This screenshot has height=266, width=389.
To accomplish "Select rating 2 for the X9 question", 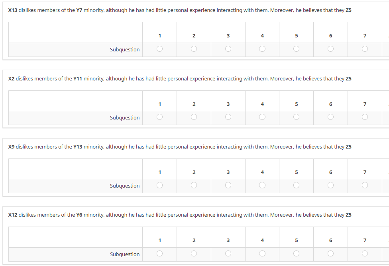I will pyautogui.click(x=194, y=185).
